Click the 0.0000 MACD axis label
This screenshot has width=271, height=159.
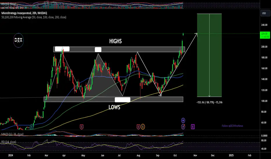click(264, 136)
